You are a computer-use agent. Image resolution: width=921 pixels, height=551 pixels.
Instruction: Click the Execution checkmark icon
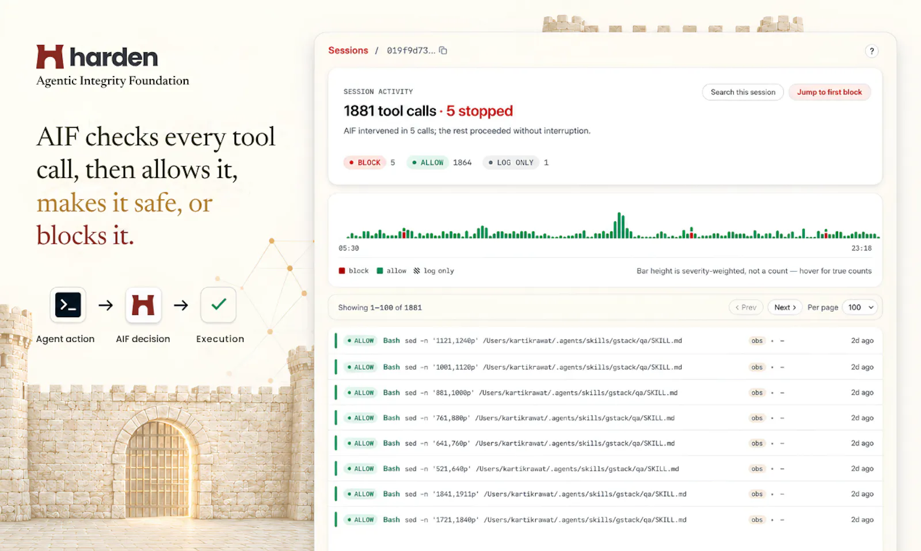pyautogui.click(x=218, y=305)
